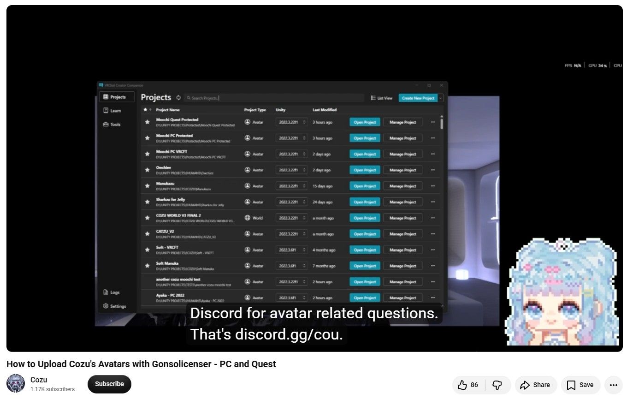Open more options for COZU WORLD V3 FINAL 2
Viewport: 627px width, 399px height.
(433, 218)
